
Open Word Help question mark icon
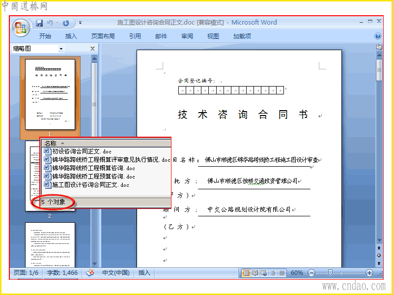(378, 36)
